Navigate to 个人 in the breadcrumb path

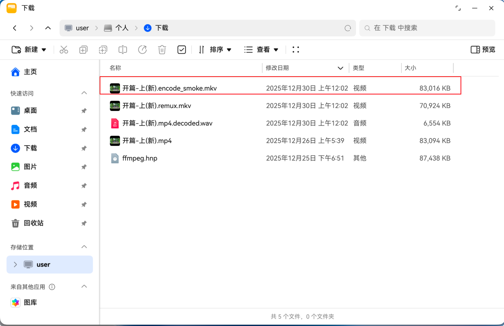122,28
